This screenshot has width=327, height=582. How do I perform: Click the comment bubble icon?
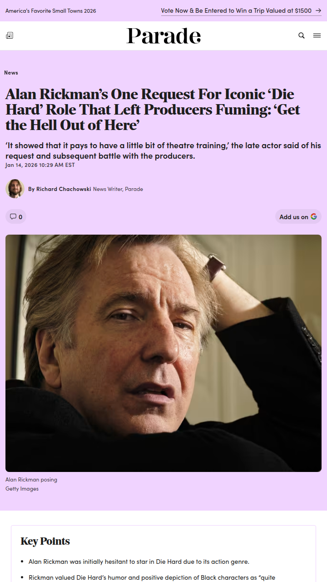click(13, 216)
